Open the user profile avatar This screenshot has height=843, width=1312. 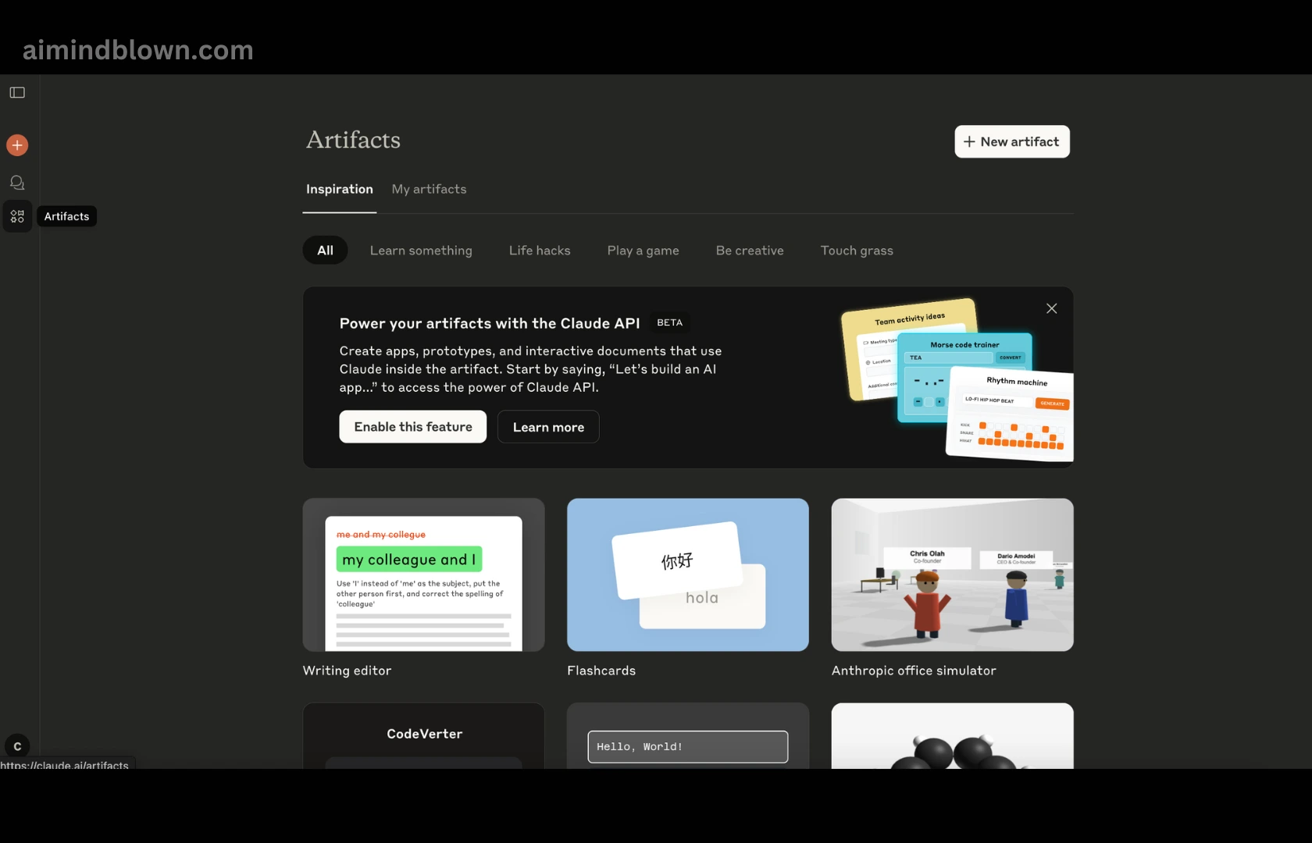tap(17, 746)
